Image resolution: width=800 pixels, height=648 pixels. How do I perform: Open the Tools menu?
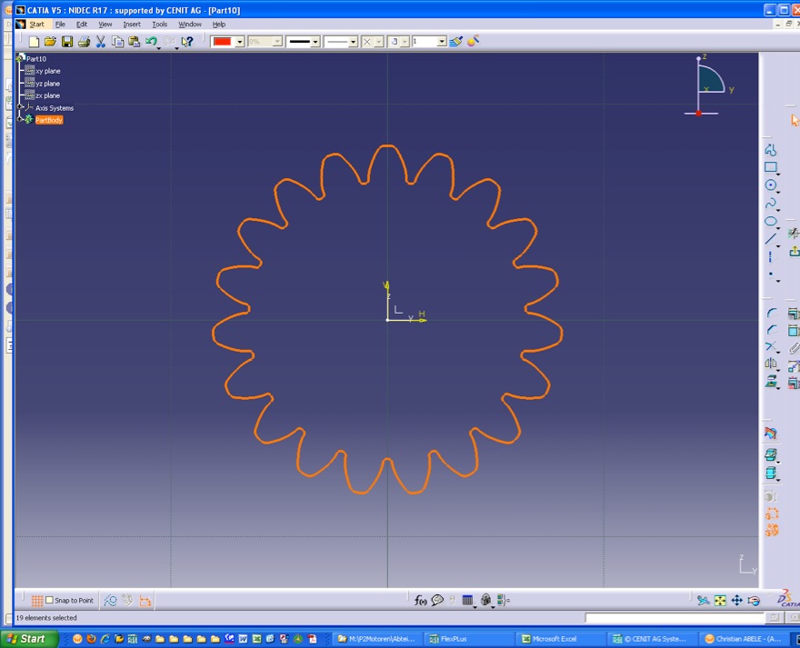point(160,25)
